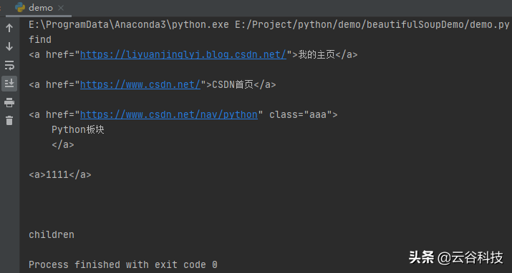512x273 pixels.
Task: Open the liyuanjinglyj.blog.csdn.net link
Action: pos(183,54)
